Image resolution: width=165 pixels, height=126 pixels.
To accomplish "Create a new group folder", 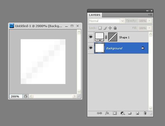I will [130, 113].
